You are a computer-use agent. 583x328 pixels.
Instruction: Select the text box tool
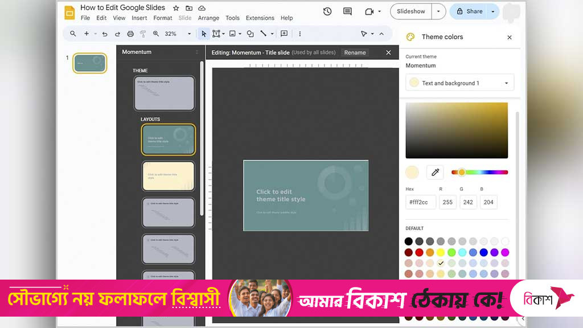click(x=216, y=34)
